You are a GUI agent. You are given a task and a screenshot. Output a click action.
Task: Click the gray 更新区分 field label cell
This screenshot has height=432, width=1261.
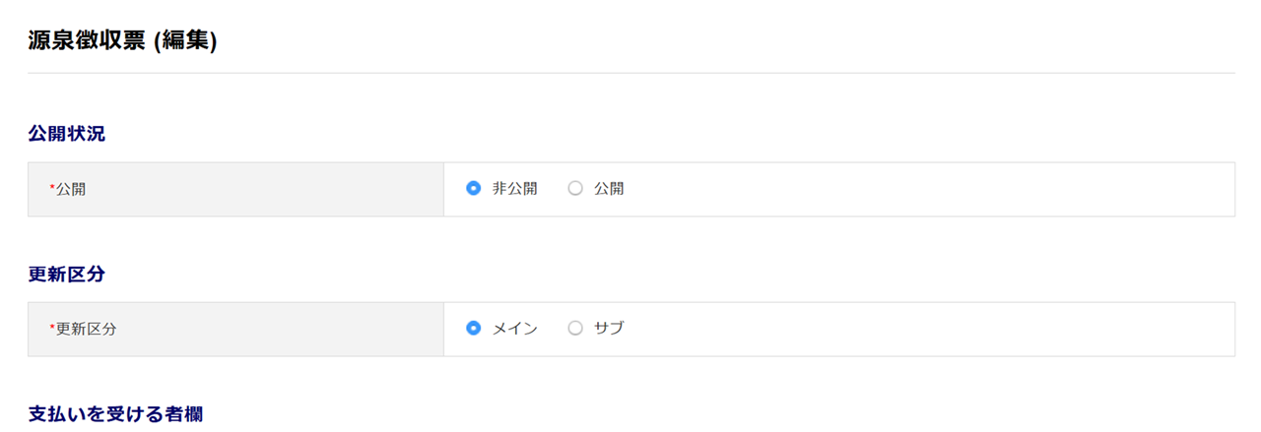click(236, 329)
